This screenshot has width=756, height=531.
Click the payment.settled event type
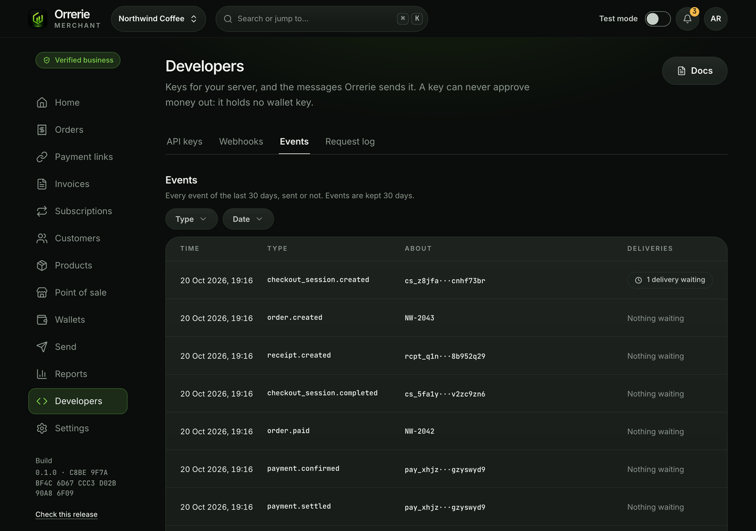[299, 506]
